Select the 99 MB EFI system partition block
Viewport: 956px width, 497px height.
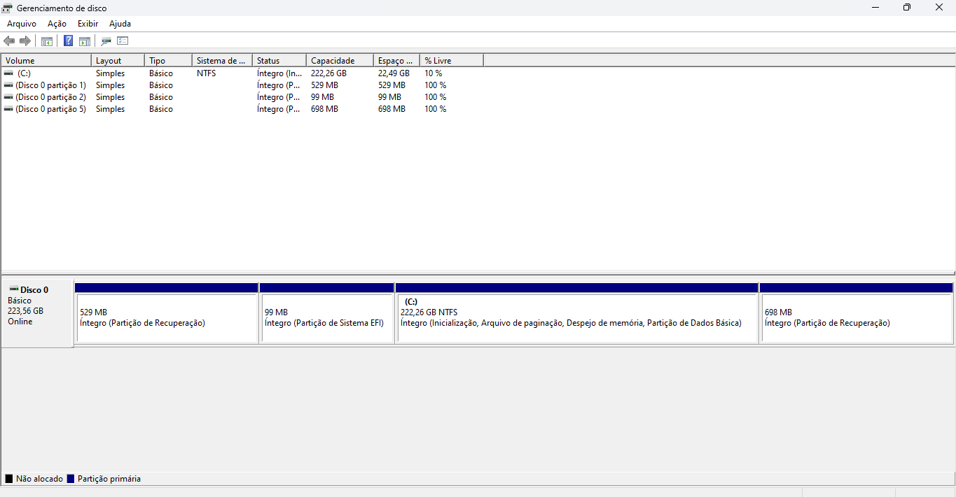tap(327, 312)
